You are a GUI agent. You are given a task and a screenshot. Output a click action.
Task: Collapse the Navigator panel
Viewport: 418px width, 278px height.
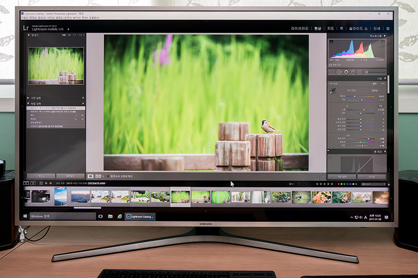(29, 35)
